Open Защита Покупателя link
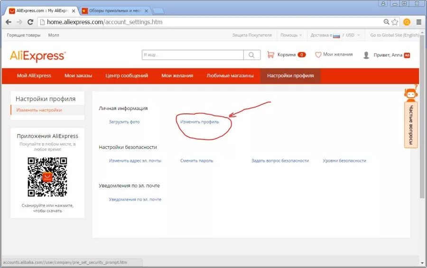Screen dimensions: 427x268 point(252,35)
